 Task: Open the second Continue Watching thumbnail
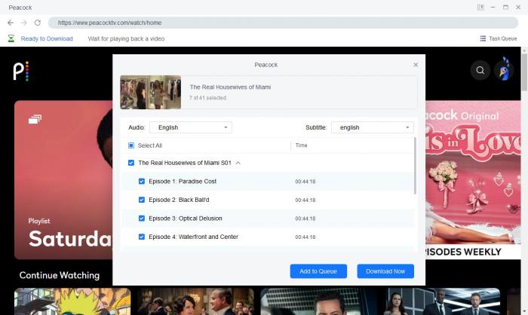(195, 301)
